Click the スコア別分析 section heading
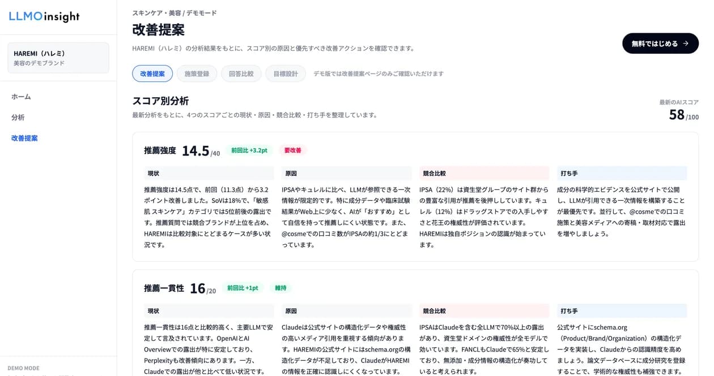This screenshot has height=376, width=714. 160,101
